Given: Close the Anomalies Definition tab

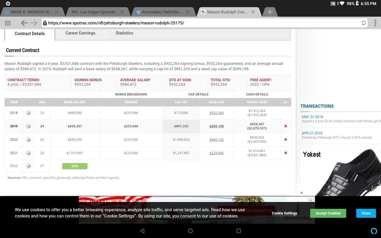Looking at the screenshot, I should (187, 12).
